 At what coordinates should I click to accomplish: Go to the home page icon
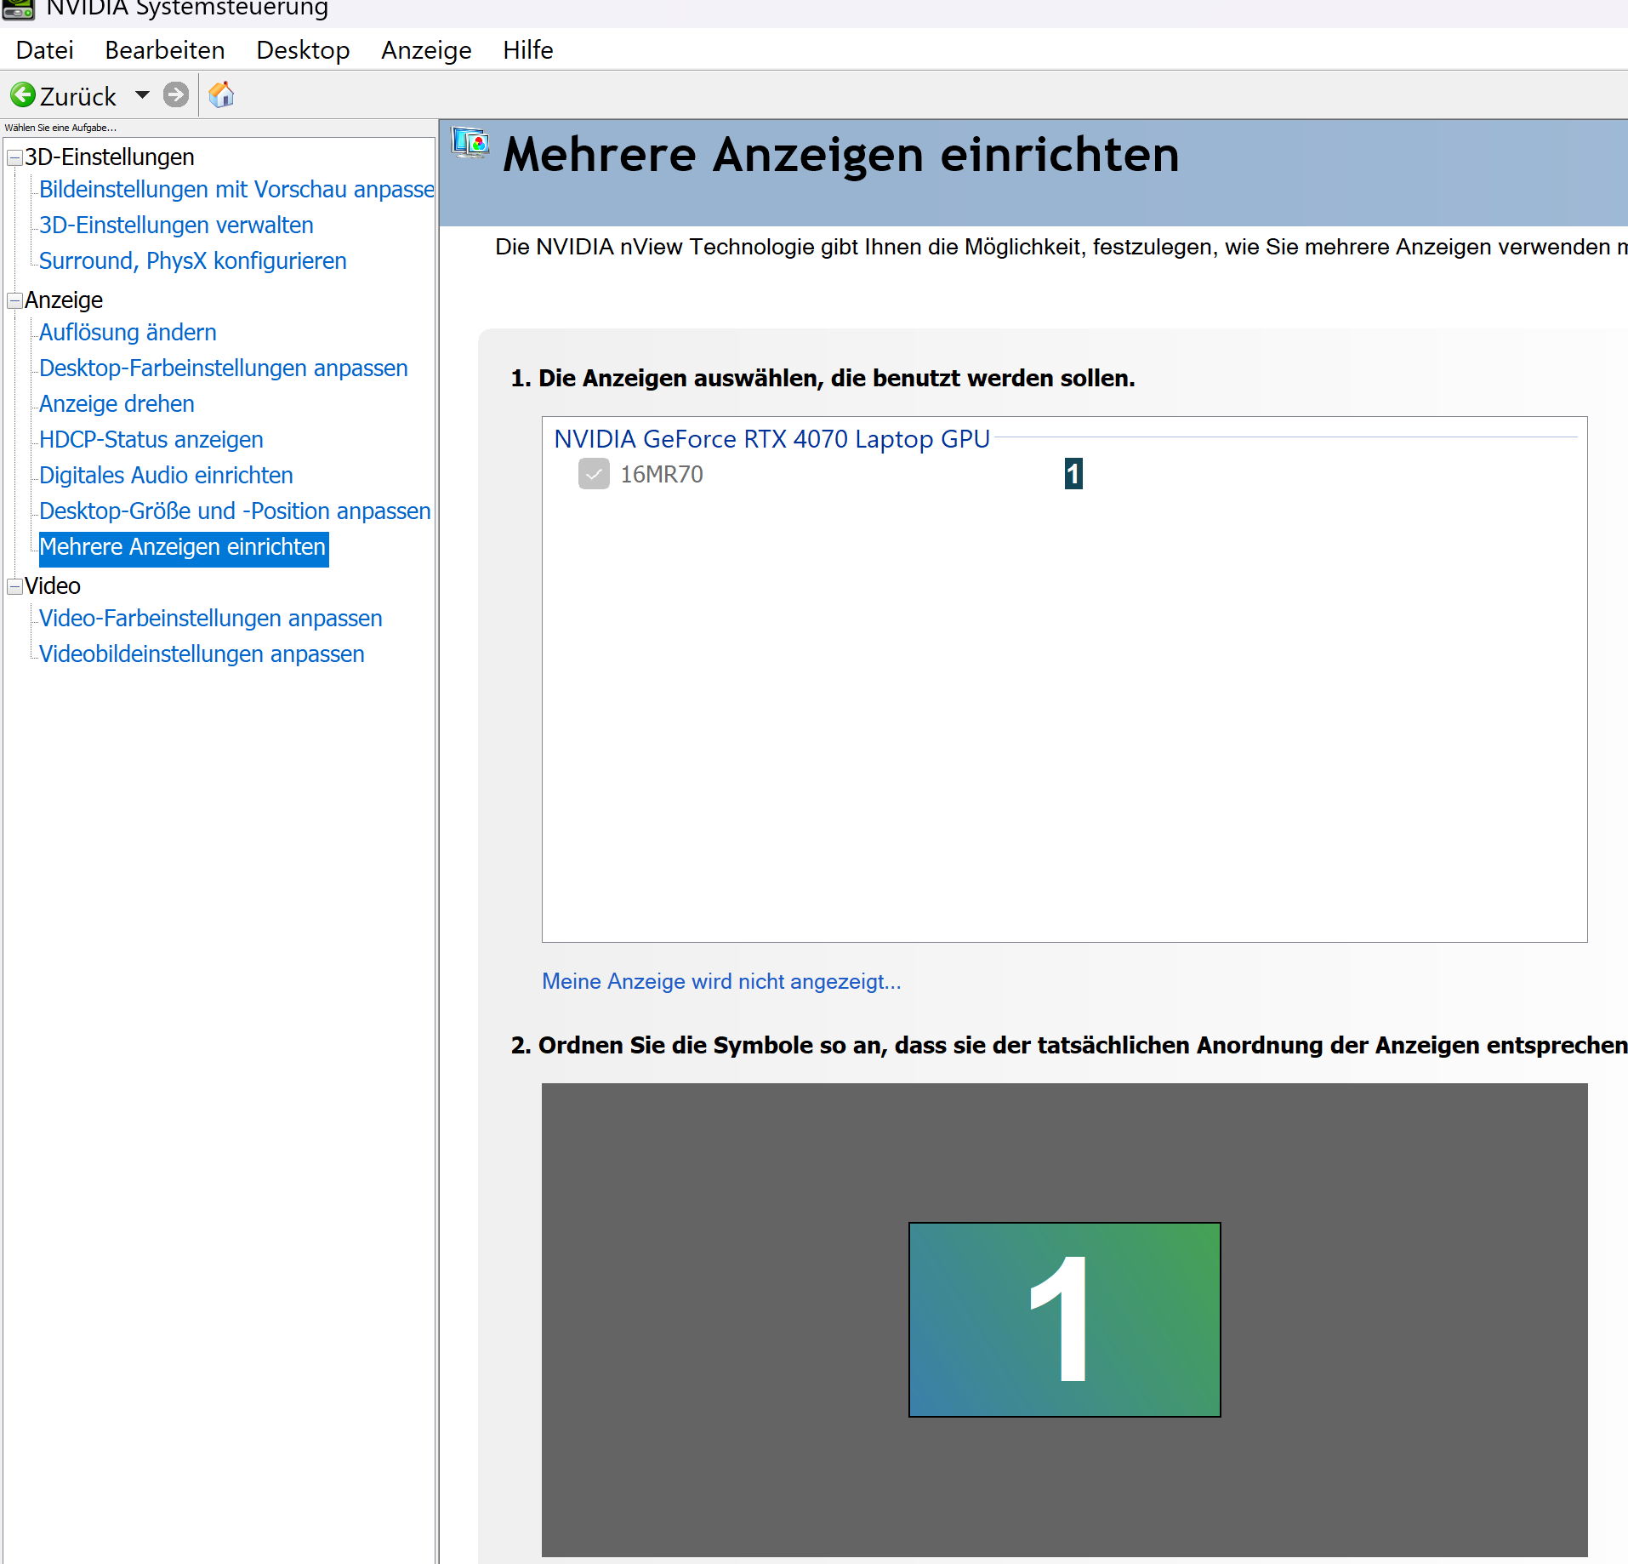coord(221,94)
